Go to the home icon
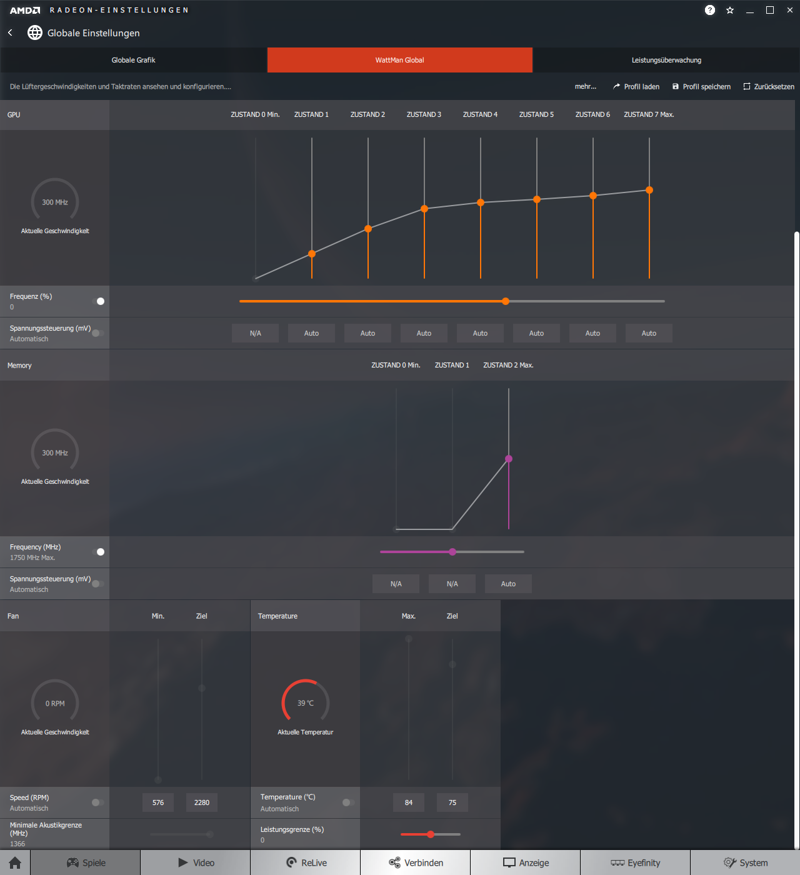800x875 pixels. 15,862
